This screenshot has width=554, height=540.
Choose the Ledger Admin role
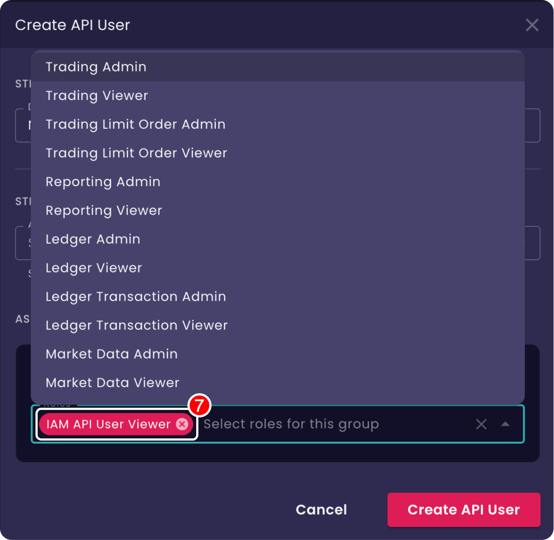(x=92, y=239)
